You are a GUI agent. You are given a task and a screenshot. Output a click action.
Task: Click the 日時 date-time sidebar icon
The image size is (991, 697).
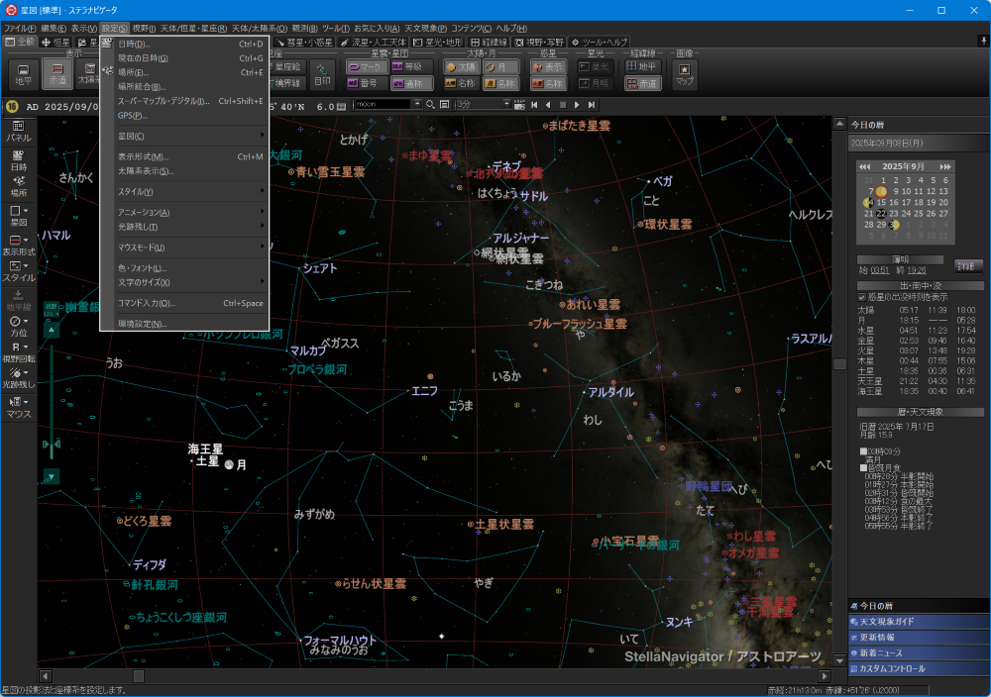click(18, 160)
